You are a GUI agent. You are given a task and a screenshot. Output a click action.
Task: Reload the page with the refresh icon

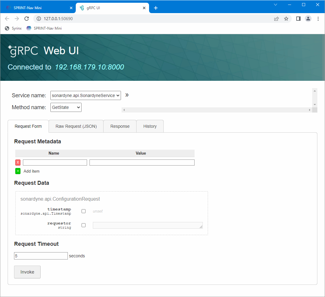tap(27, 19)
